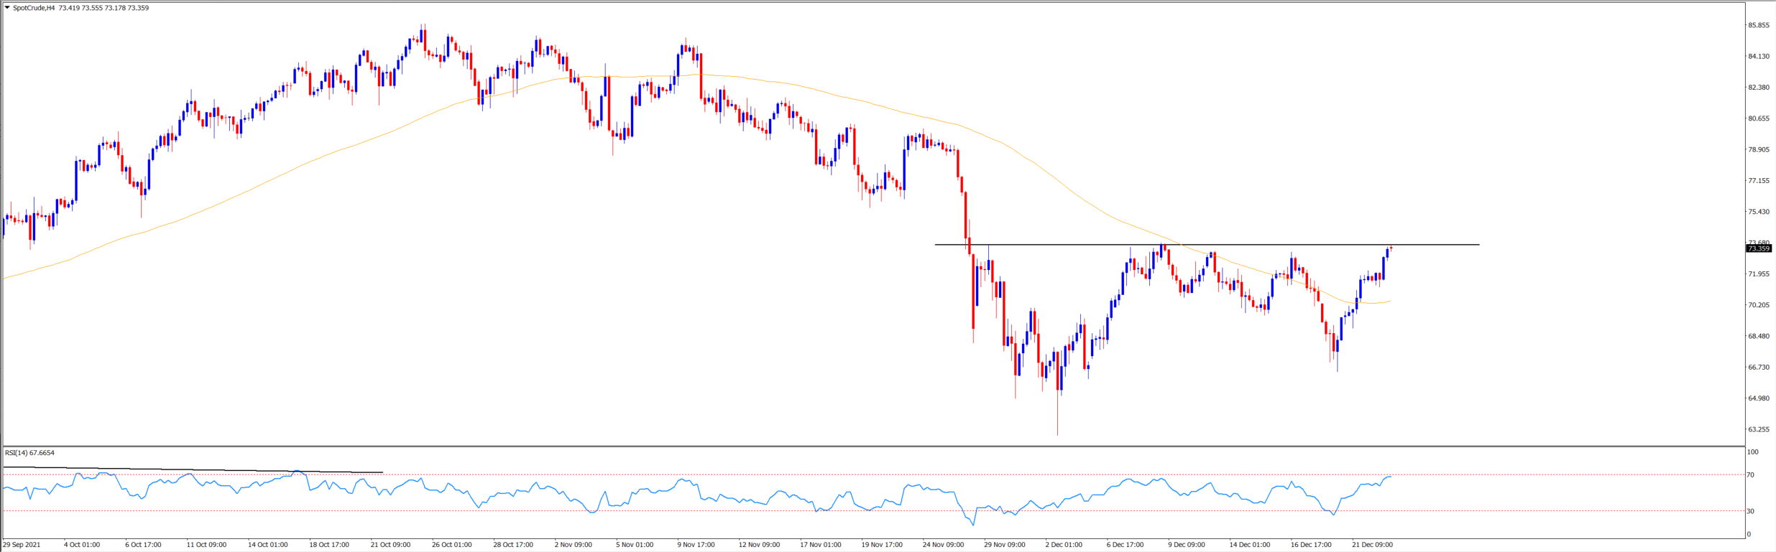Open the SpotCrude chart dropdown arrow
Viewport: 1776px width, 552px height.
(7, 8)
